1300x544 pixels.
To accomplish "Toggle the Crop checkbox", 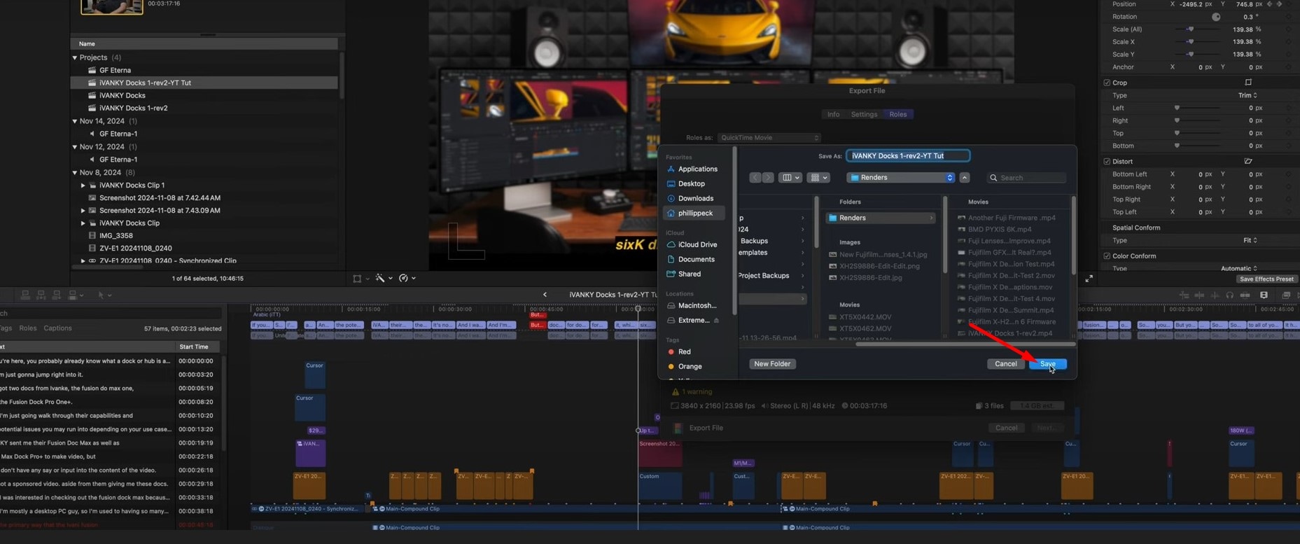I will 1107,83.
